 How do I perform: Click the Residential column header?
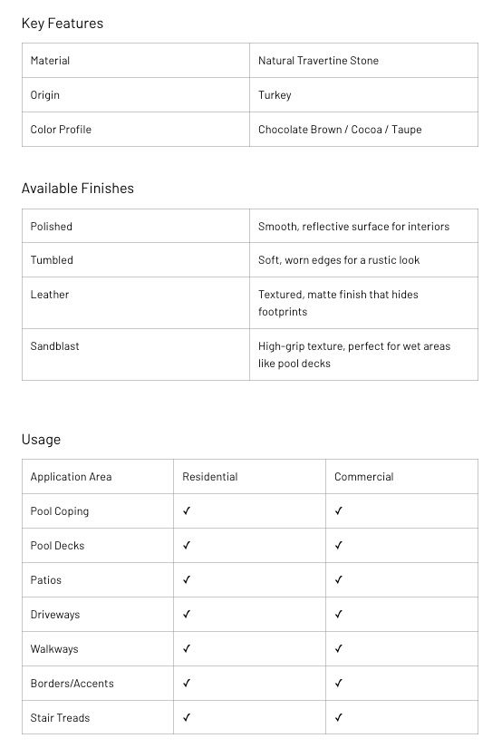tap(209, 477)
